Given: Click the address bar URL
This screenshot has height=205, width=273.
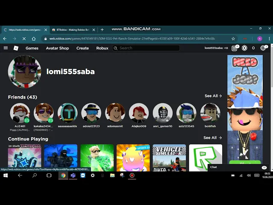Looking at the screenshot, I should tap(132, 38).
